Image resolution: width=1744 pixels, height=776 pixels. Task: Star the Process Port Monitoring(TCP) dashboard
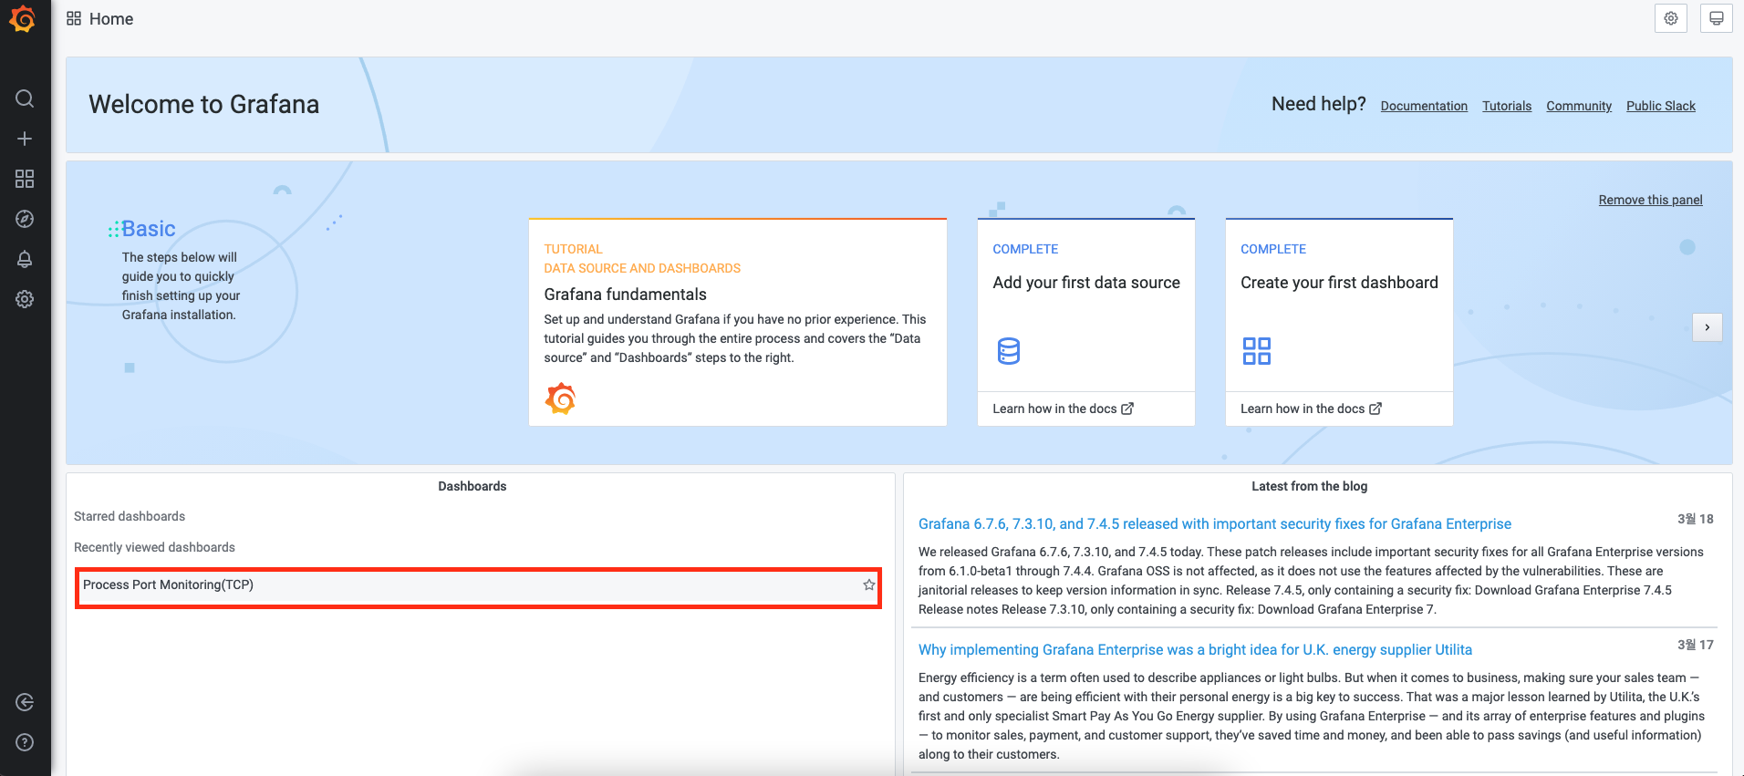(x=869, y=585)
